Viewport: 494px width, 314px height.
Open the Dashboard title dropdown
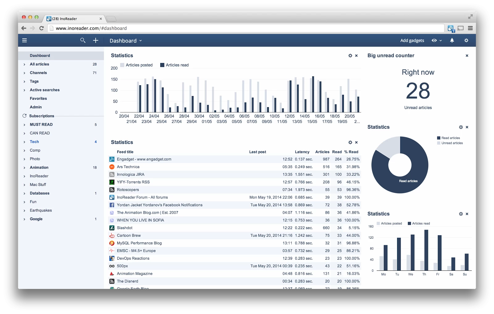click(126, 41)
